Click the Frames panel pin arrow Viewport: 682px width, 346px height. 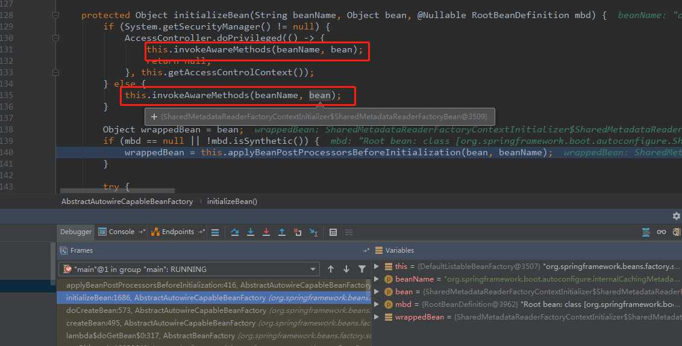365,250
